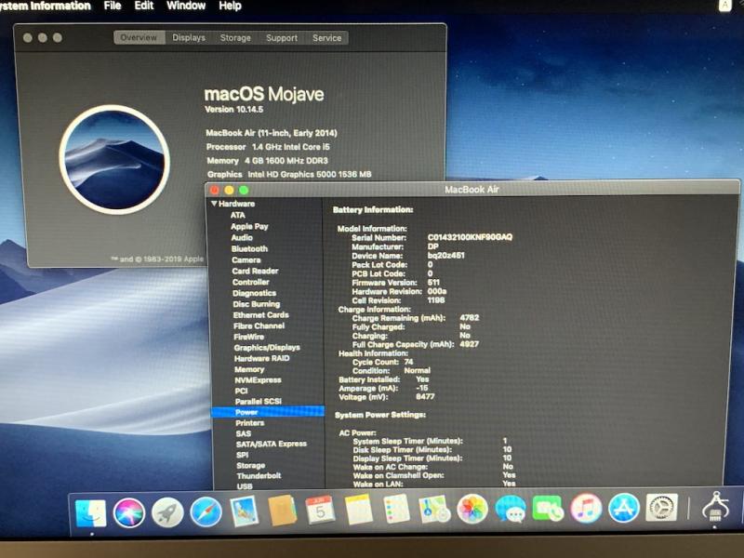The image size is (744, 558).
Task: Click the macOS Mojave dune logo image
Action: (114, 159)
